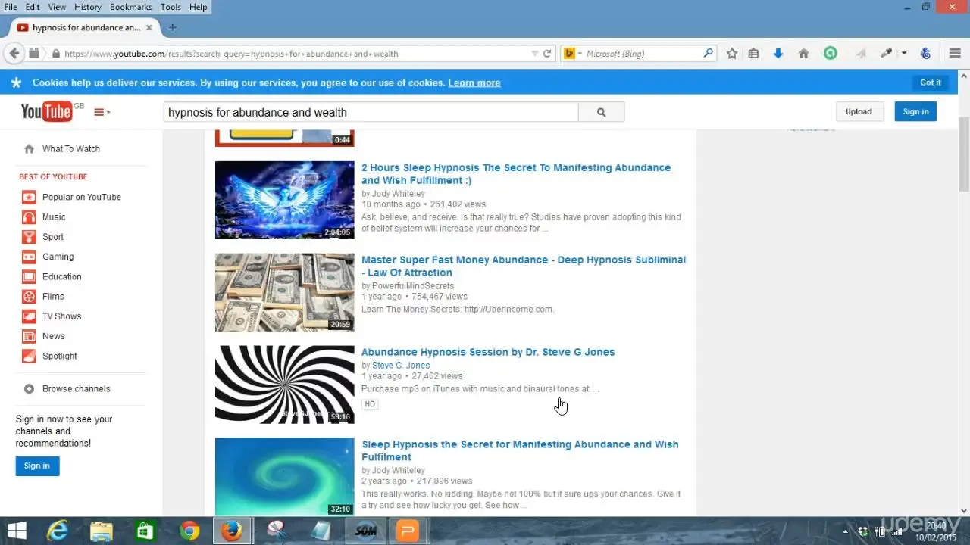The width and height of the screenshot is (970, 545).
Task: Open the Bookmarks menu
Action: pos(131,7)
